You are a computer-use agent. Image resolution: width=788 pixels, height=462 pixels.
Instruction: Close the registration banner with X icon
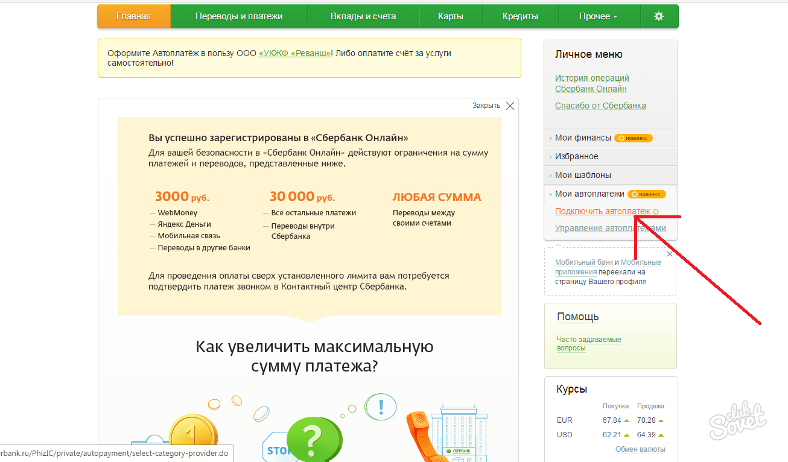point(510,106)
